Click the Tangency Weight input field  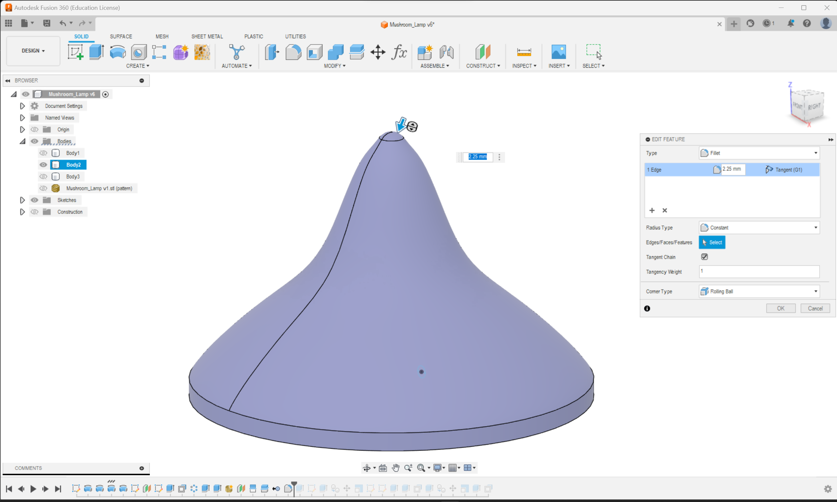pyautogui.click(x=759, y=272)
